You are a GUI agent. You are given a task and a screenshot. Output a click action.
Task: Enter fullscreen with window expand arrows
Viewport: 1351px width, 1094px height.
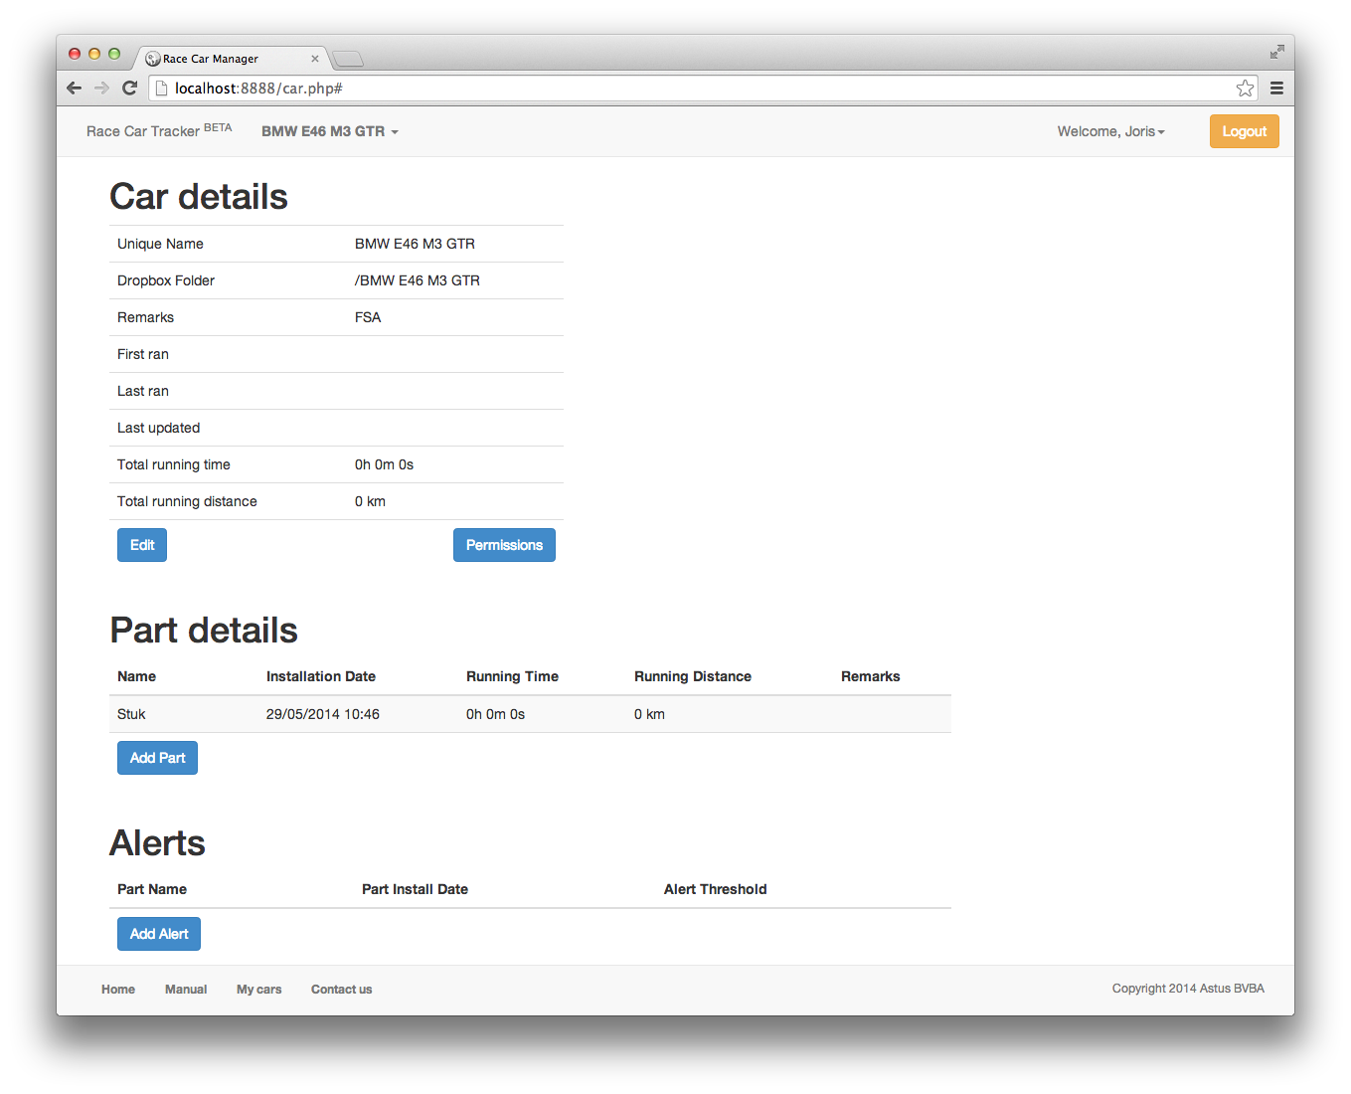click(1276, 52)
